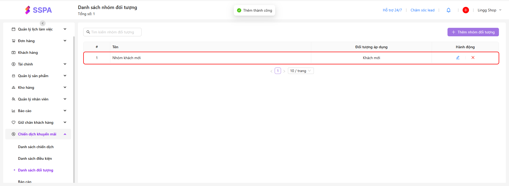This screenshot has height=186, width=509.
Task: Collapse the Chiến dịch khuyến mãi section
Action: coord(65,134)
